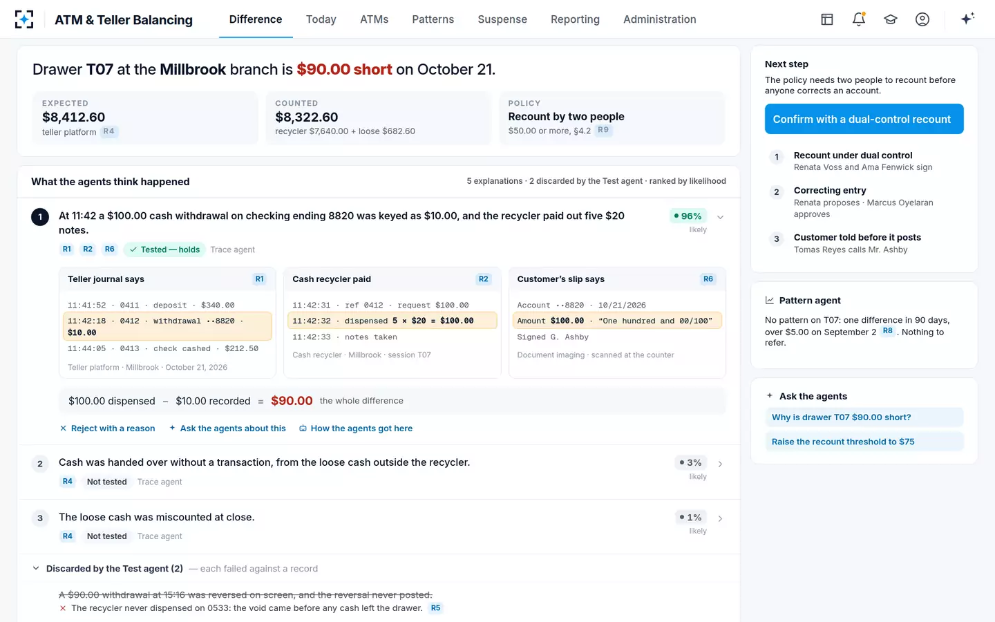995x622 pixels.
Task: Reject explanation with a reason
Action: pyautogui.click(x=108, y=428)
